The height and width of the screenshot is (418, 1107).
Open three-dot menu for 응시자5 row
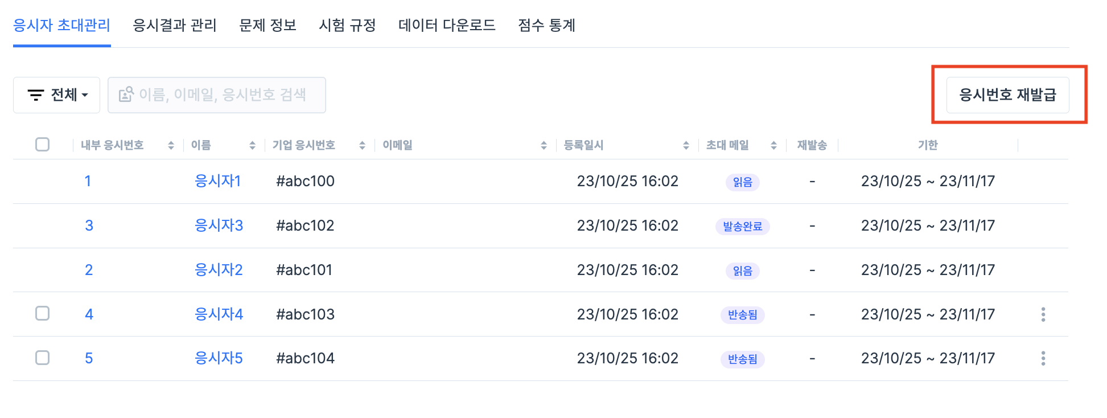click(1043, 358)
